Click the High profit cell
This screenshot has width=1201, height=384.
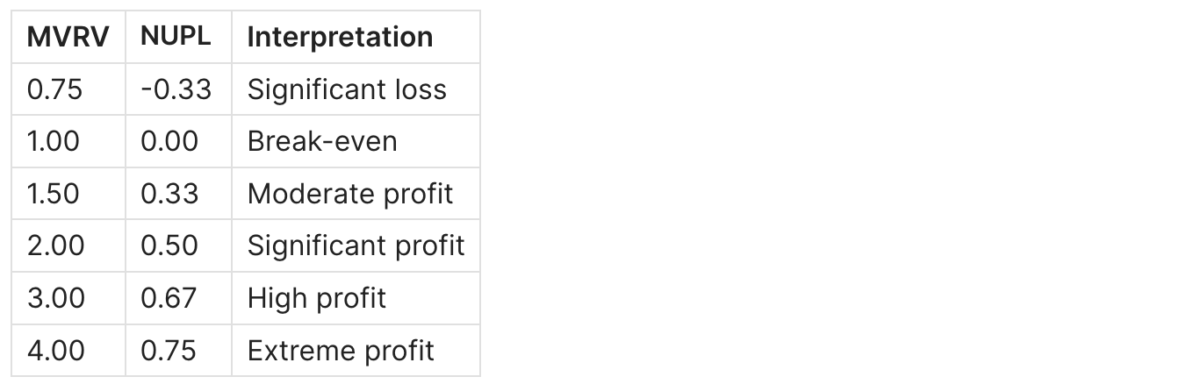pyautogui.click(x=316, y=298)
